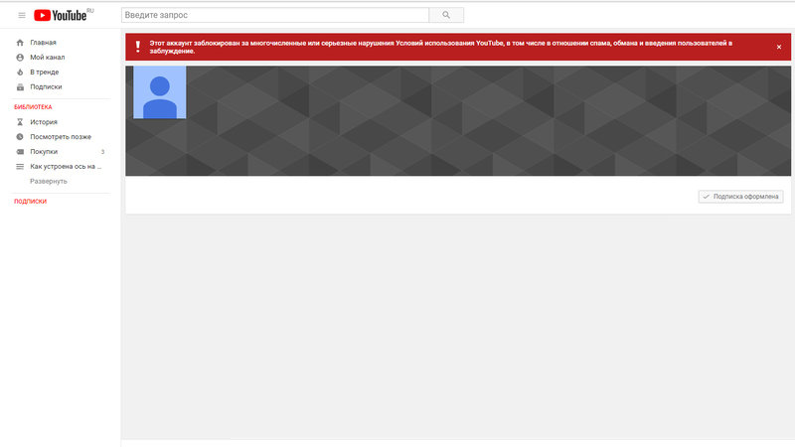Image resolution: width=795 pixels, height=447 pixels.
Task: Open the ПОДПИСКИ section heading
Action: point(30,202)
